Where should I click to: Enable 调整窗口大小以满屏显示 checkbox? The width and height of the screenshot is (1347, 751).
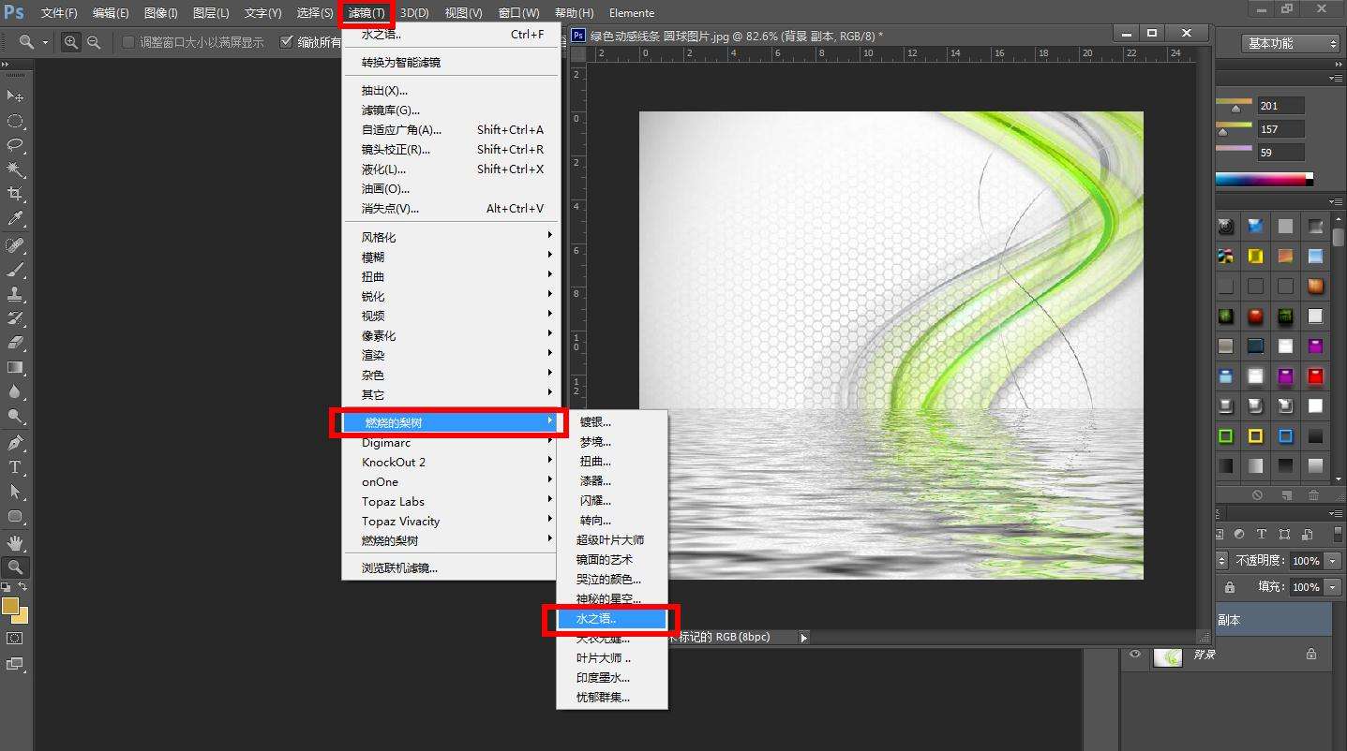click(128, 42)
